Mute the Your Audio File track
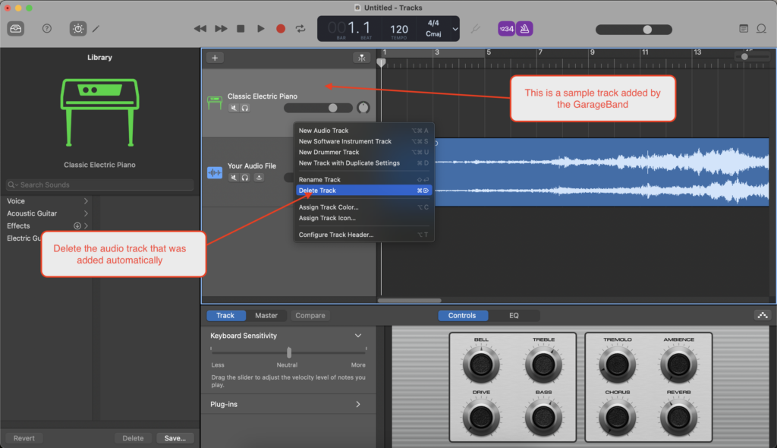777x448 pixels. click(234, 178)
